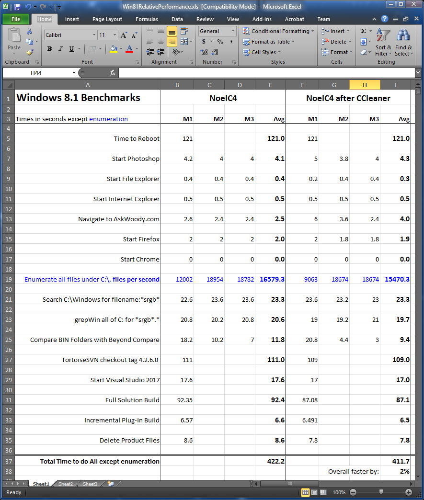This screenshot has width=424, height=500.
Task: Increase the cell indent
Action: pos(161,52)
